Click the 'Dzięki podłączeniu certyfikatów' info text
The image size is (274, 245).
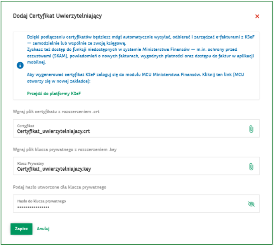[x=140, y=40]
